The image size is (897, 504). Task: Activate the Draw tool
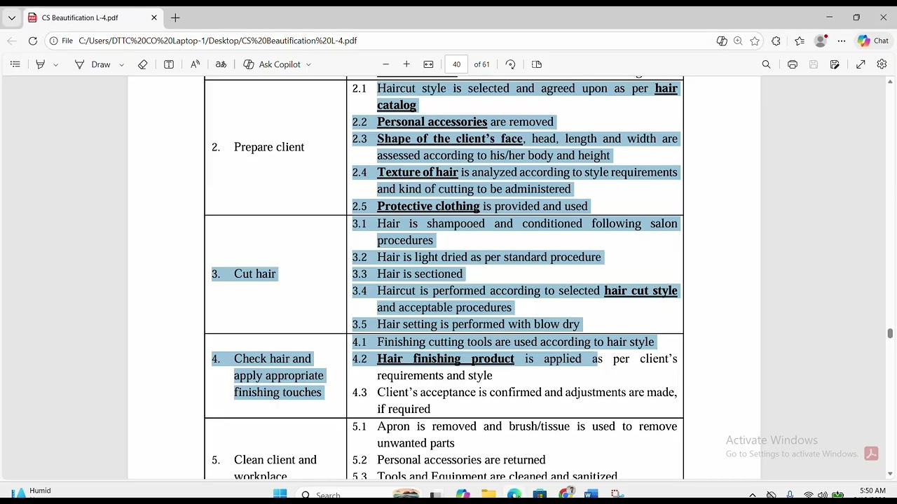pos(93,64)
